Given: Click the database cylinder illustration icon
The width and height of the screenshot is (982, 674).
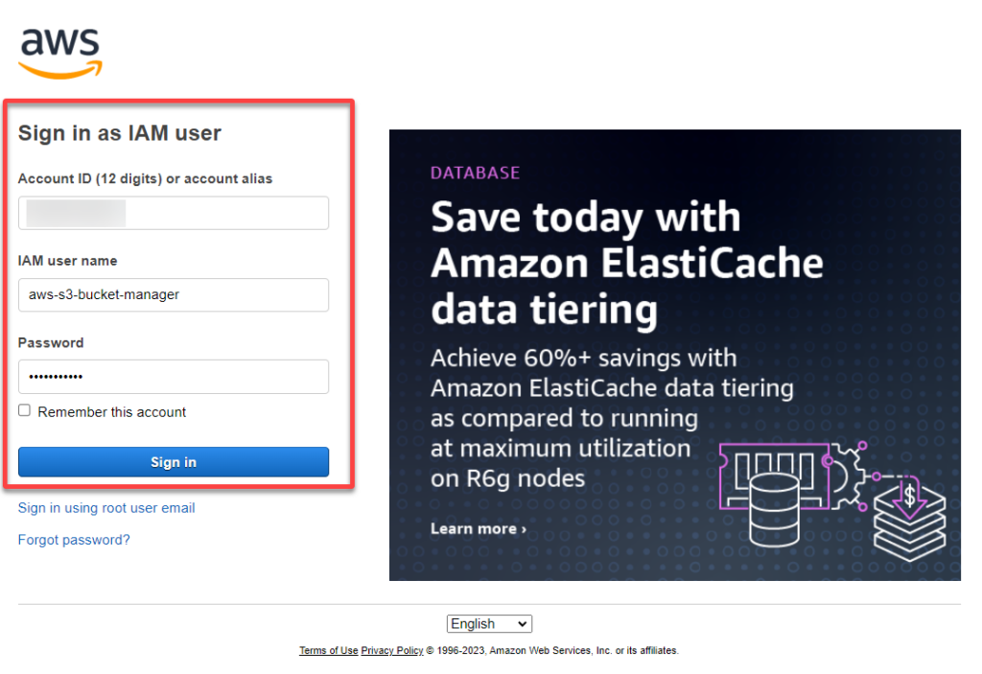Looking at the screenshot, I should click(x=774, y=509).
